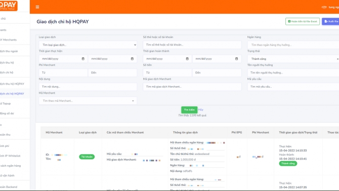Focus Số thẻ hoặc số tài khoản field
Viewport: 339px width, 191px height.
point(192,45)
